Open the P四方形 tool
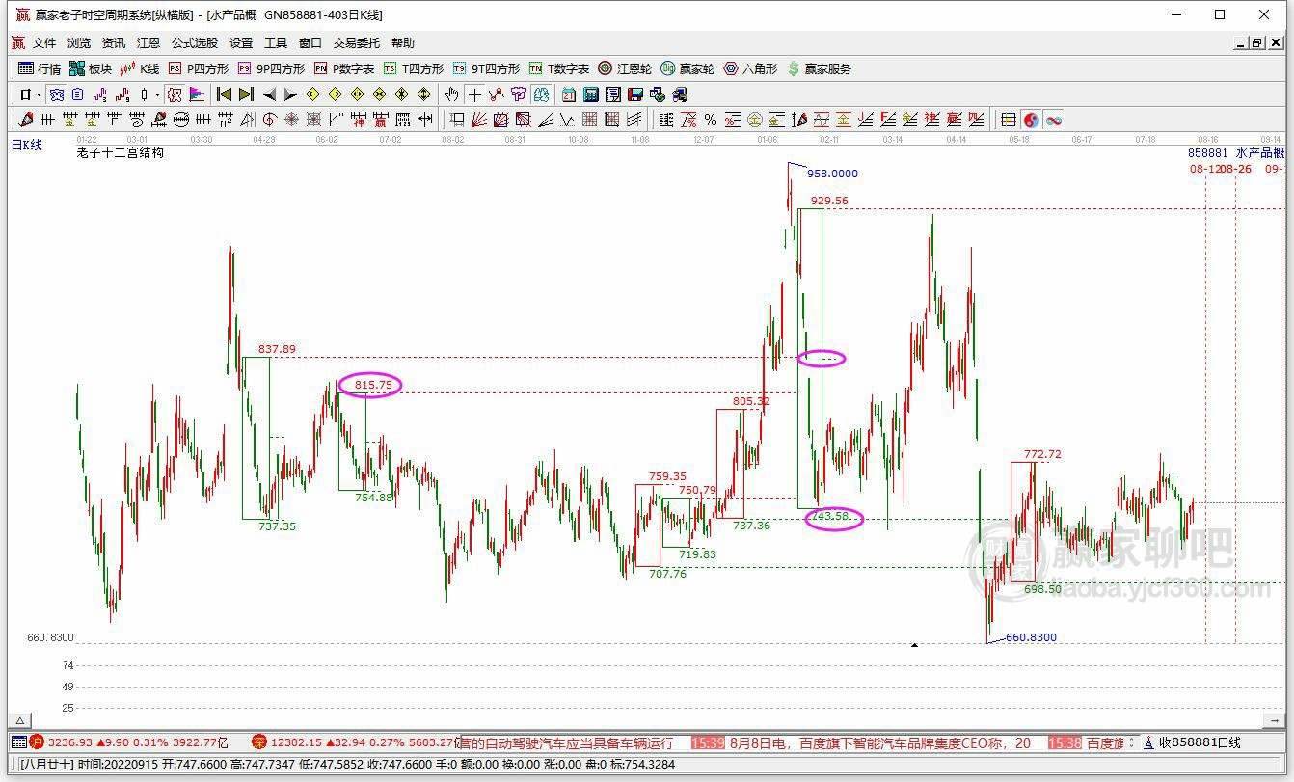Screen dimensions: 1294x782 point(199,68)
